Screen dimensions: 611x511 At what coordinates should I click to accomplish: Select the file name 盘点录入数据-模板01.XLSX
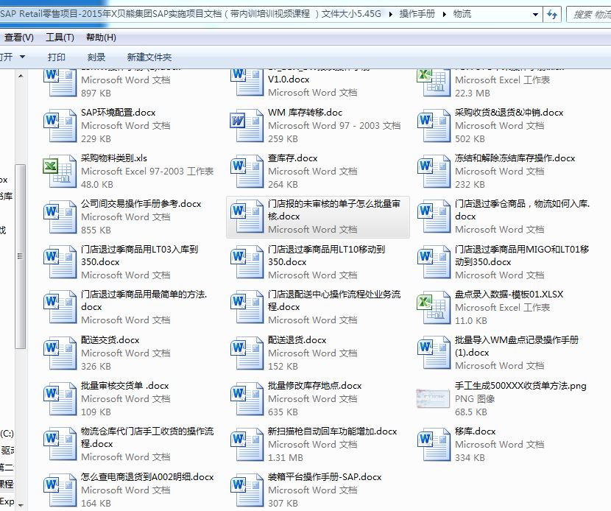point(509,295)
